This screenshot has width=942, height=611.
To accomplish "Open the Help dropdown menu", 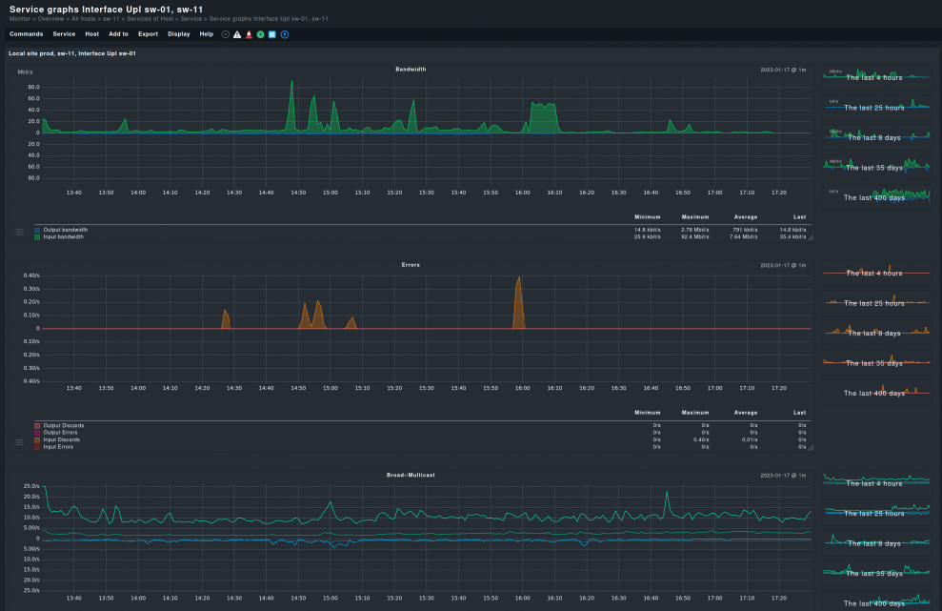I will pos(206,34).
